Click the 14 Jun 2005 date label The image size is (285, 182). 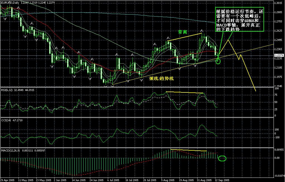click(79, 180)
